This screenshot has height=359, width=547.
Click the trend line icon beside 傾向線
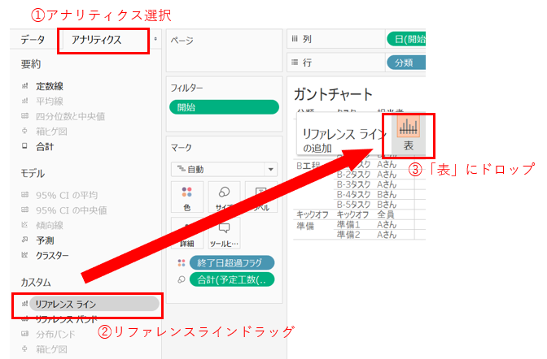[x=24, y=225]
